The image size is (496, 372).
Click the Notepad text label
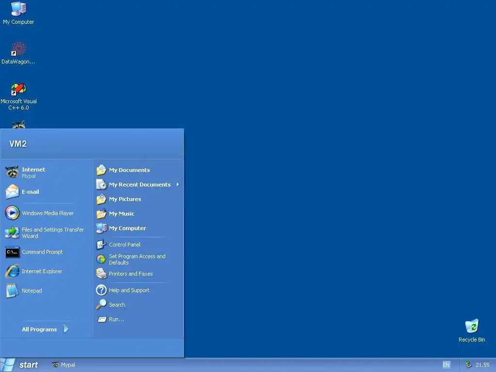(x=32, y=291)
